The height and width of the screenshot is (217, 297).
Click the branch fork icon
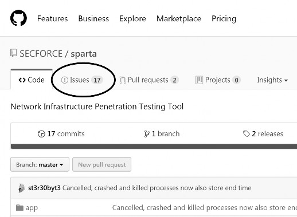[x=147, y=134]
